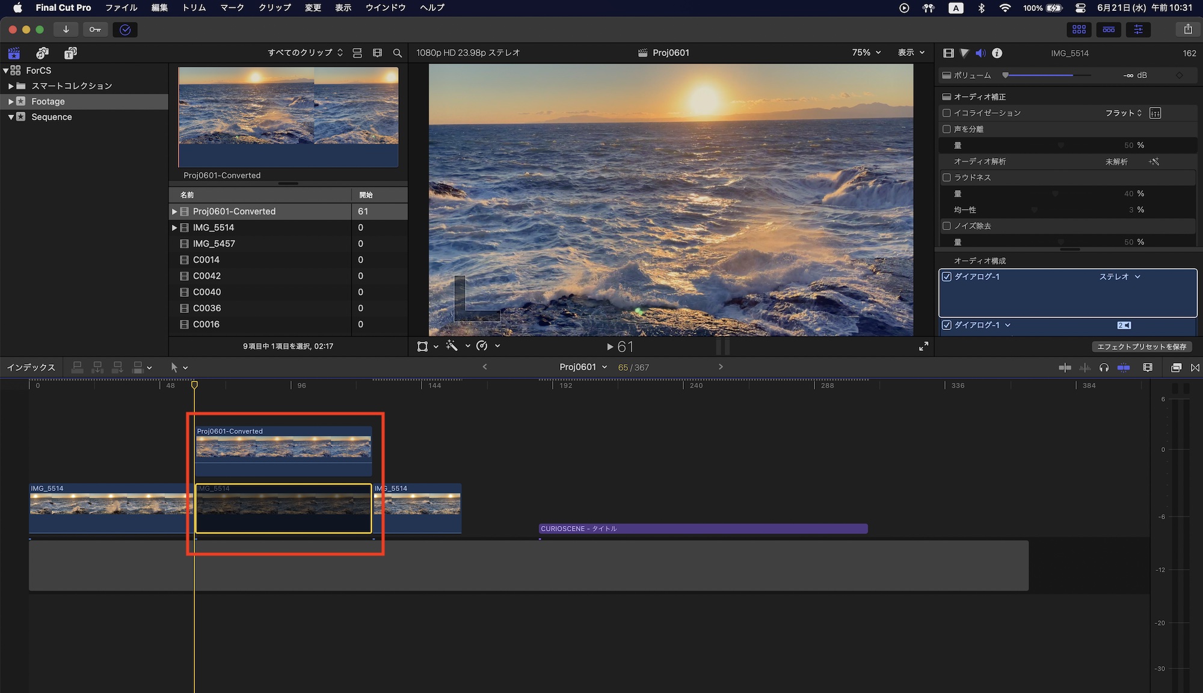Open the クリップ menu
The width and height of the screenshot is (1203, 693).
click(274, 8)
